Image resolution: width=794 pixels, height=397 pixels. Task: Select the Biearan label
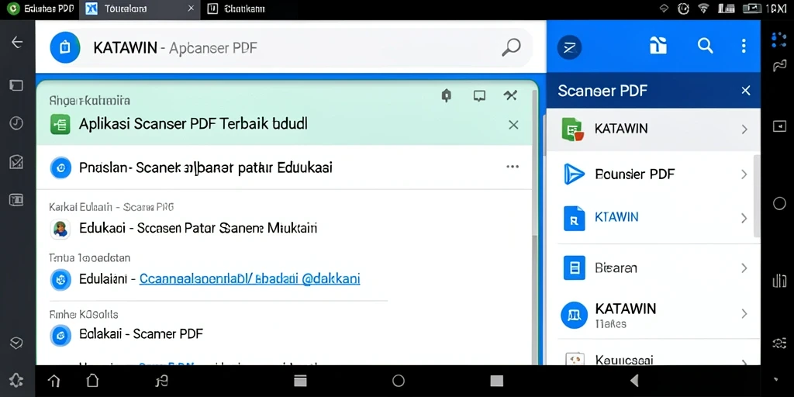click(x=616, y=268)
